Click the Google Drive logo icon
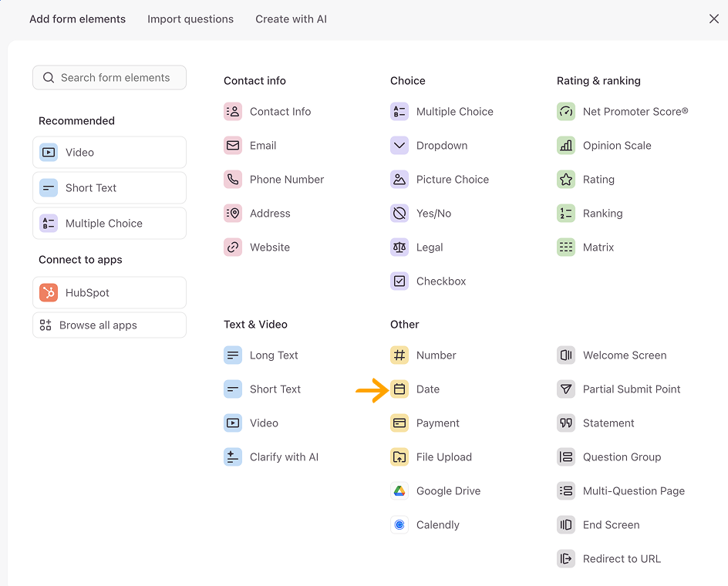Image resolution: width=728 pixels, height=586 pixels. [399, 491]
